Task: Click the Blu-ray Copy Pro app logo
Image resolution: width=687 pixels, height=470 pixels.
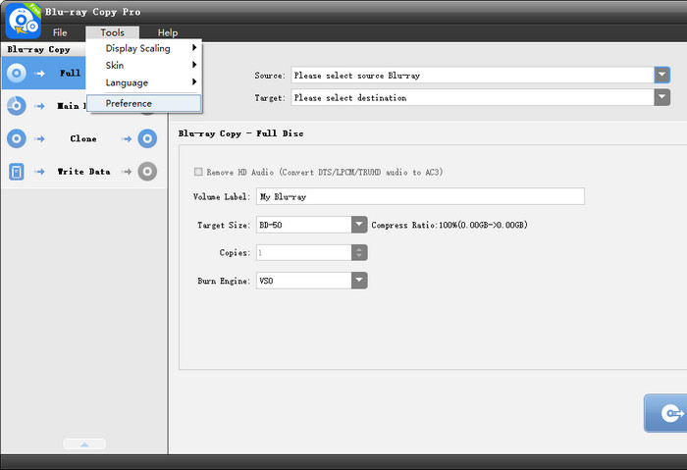Action: 21,22
